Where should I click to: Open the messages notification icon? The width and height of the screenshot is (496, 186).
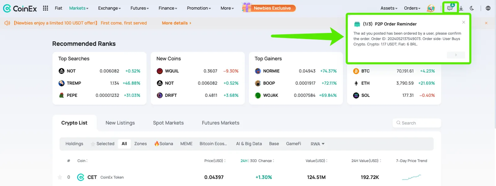[450, 8]
